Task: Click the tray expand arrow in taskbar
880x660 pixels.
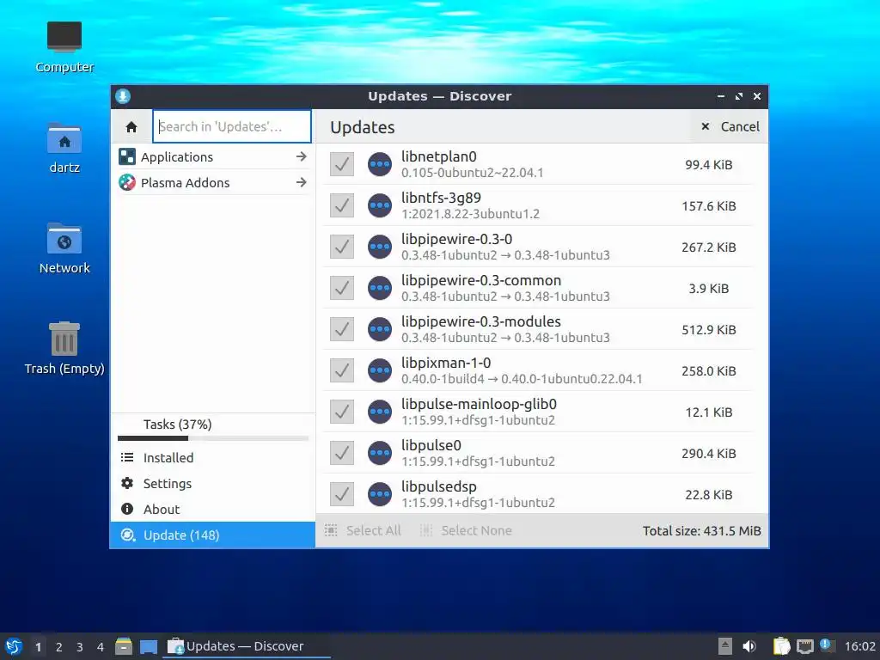Action: (725, 646)
